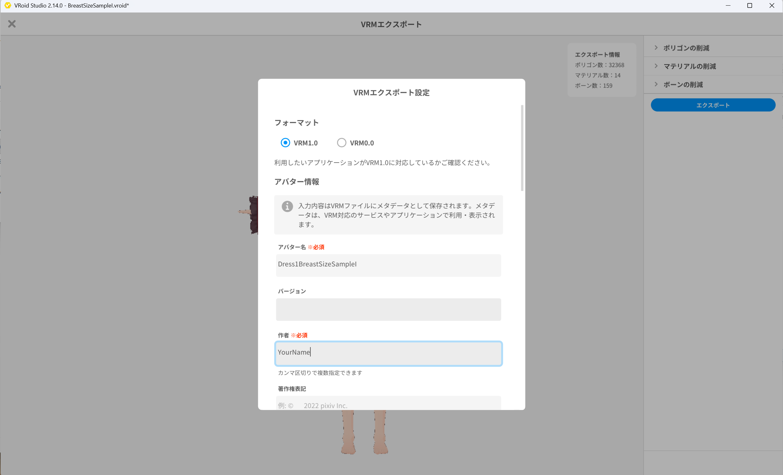
Task: Click the export settings dialog scrollbar
Action: pyautogui.click(x=522, y=148)
